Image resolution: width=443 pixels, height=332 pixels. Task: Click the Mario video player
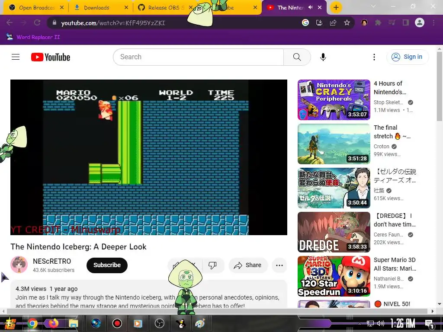pos(149,157)
